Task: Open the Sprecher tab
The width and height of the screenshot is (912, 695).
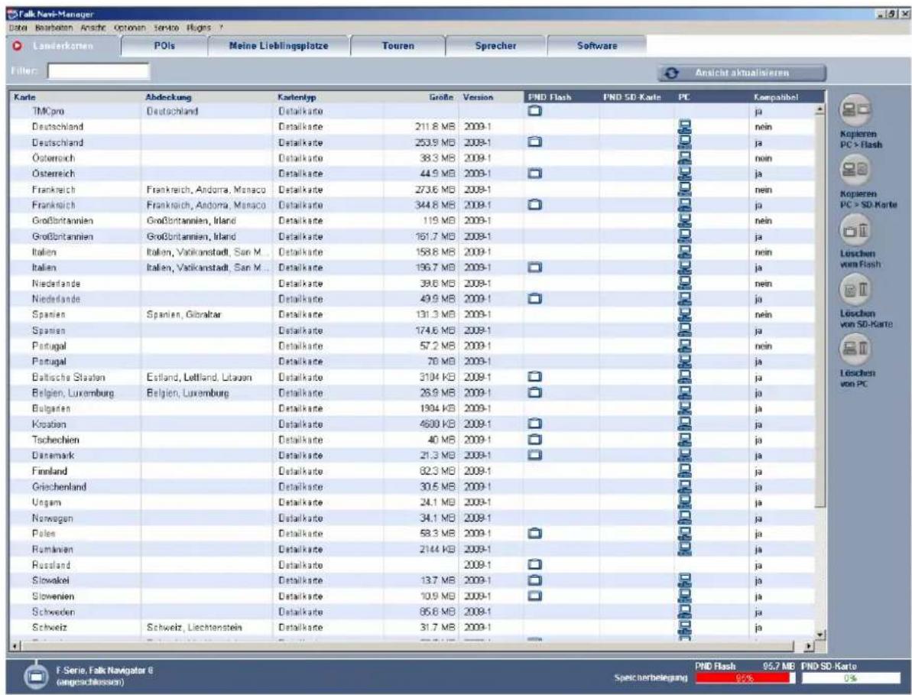Action: [495, 46]
